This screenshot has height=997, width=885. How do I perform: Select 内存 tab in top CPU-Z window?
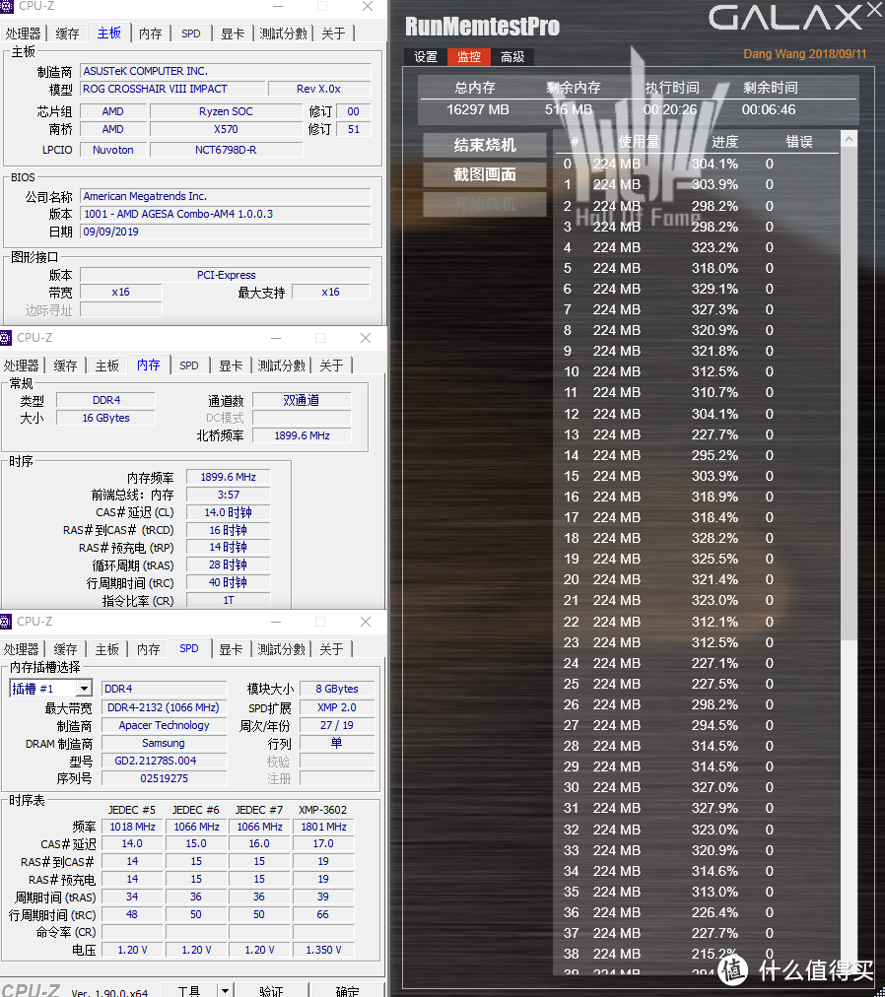[x=150, y=33]
